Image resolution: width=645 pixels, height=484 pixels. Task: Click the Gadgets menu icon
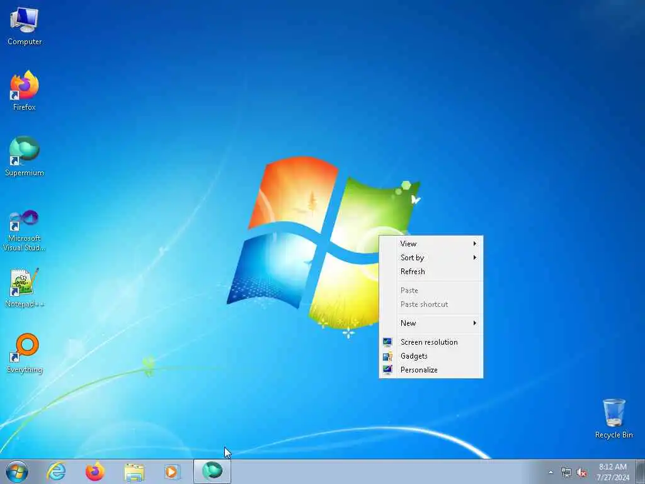click(x=387, y=356)
